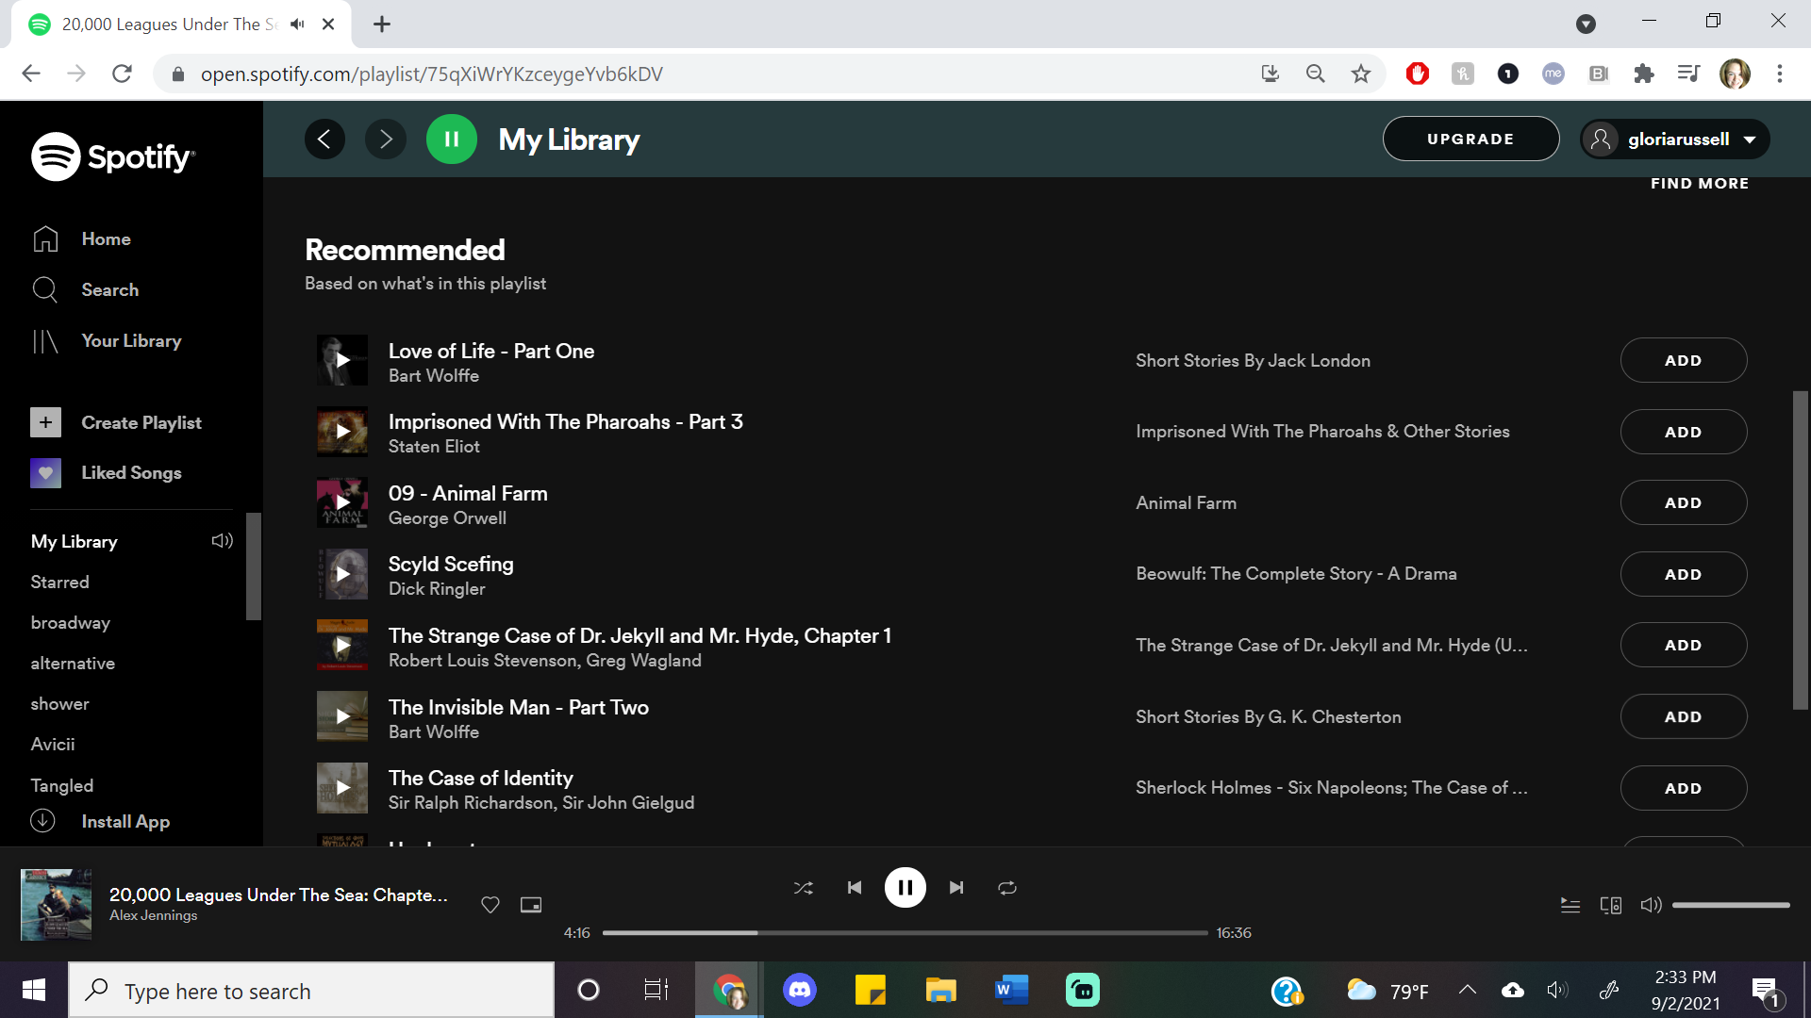Toggle repeat mode
This screenshot has width=1811, height=1018.
pos(1007,887)
